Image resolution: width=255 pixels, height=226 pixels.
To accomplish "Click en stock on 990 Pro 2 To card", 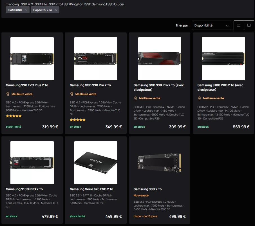I will (x=75, y=127).
